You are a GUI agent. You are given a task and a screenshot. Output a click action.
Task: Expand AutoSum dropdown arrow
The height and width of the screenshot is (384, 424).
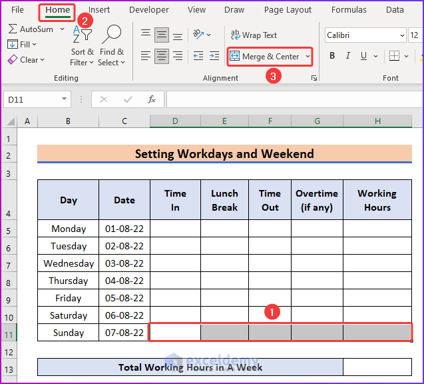pyautogui.click(x=62, y=29)
